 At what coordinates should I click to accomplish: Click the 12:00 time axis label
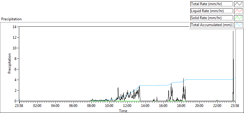coord(127,106)
